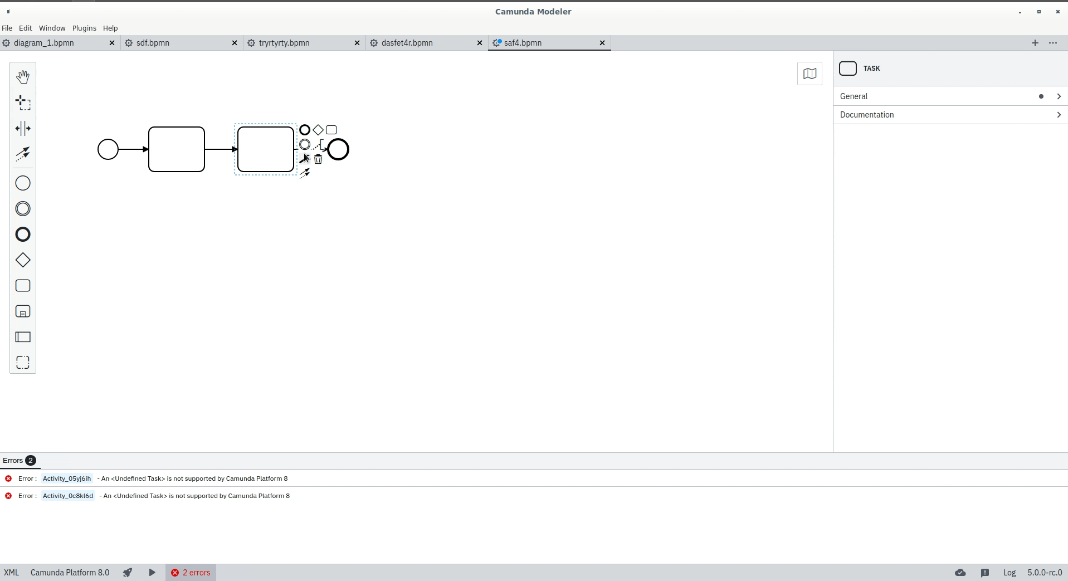This screenshot has height=581, width=1068.
Task: Activate the global connect tool
Action: click(x=22, y=154)
